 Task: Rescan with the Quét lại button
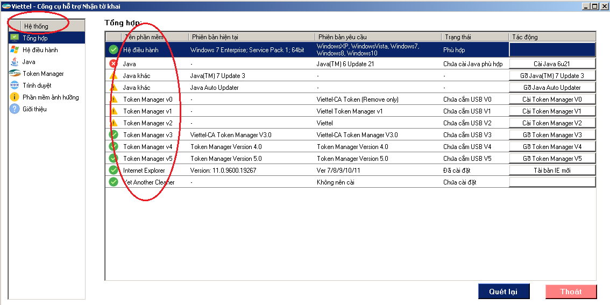click(503, 292)
